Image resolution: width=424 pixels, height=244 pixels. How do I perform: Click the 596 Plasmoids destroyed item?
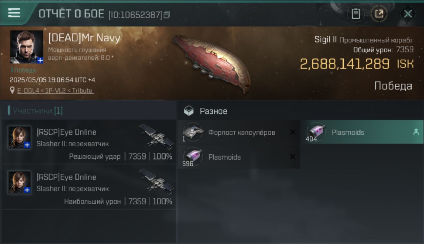239,157
